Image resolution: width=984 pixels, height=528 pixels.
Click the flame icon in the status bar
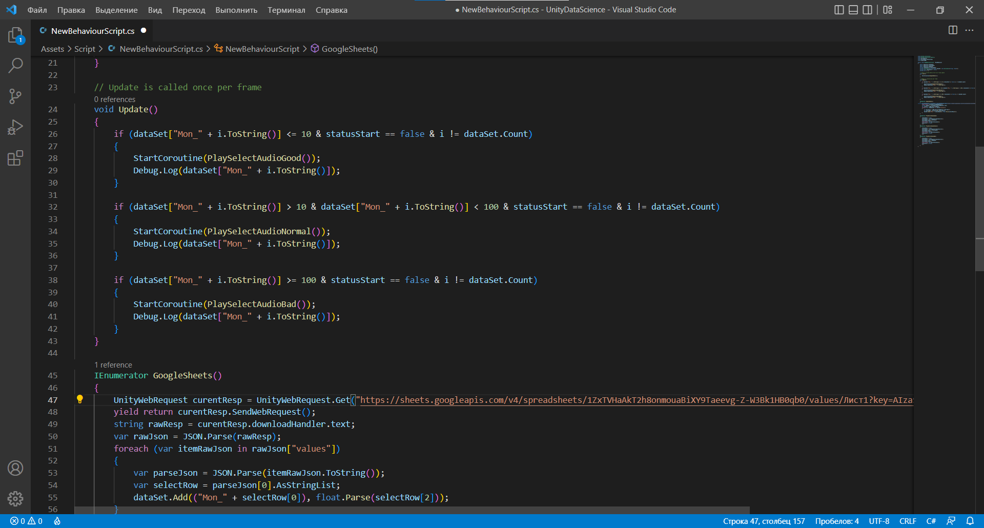pyautogui.click(x=57, y=521)
